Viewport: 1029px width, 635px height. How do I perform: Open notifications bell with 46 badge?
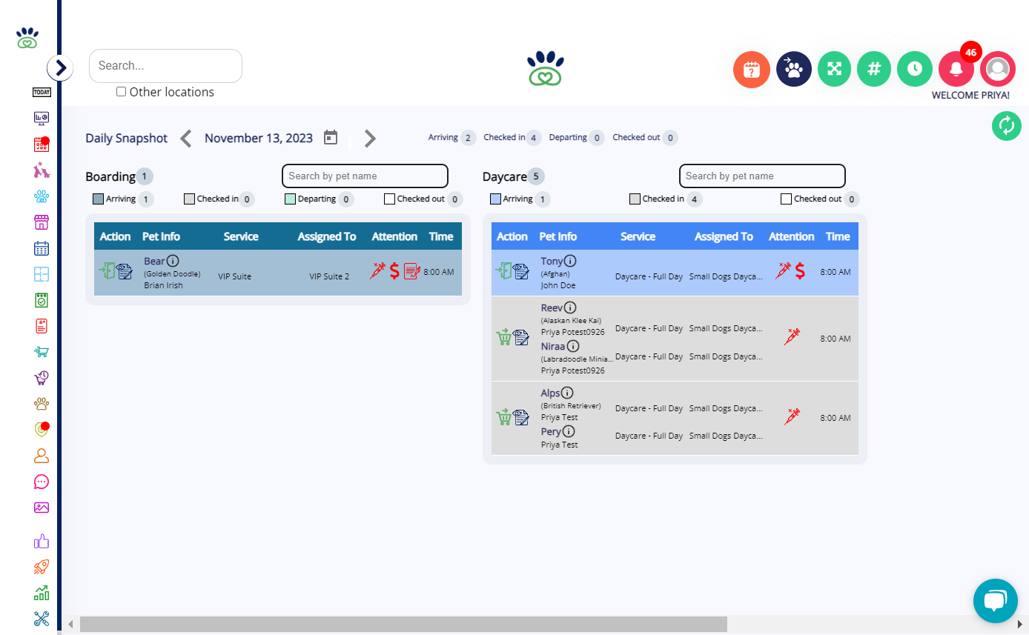point(956,69)
